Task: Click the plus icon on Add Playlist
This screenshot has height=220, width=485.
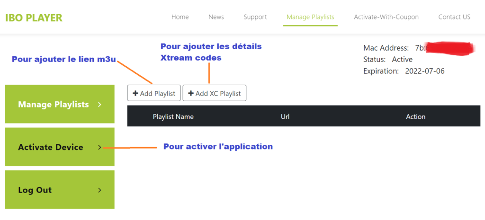Action: tap(135, 94)
